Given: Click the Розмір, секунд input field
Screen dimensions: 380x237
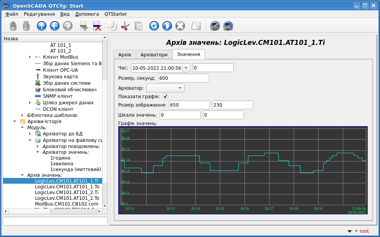Looking at the screenshot, I should [x=183, y=78].
